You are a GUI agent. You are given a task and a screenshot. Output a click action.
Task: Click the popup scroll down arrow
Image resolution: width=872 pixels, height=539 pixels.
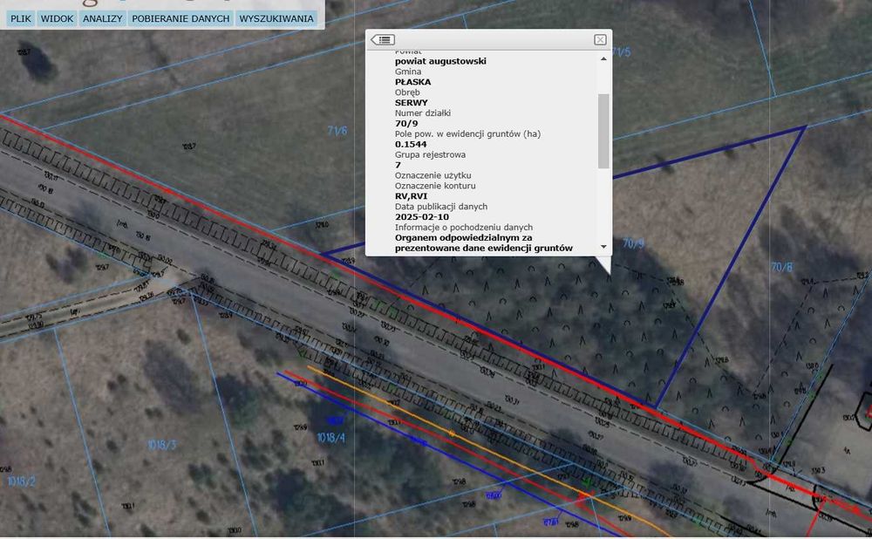click(603, 247)
